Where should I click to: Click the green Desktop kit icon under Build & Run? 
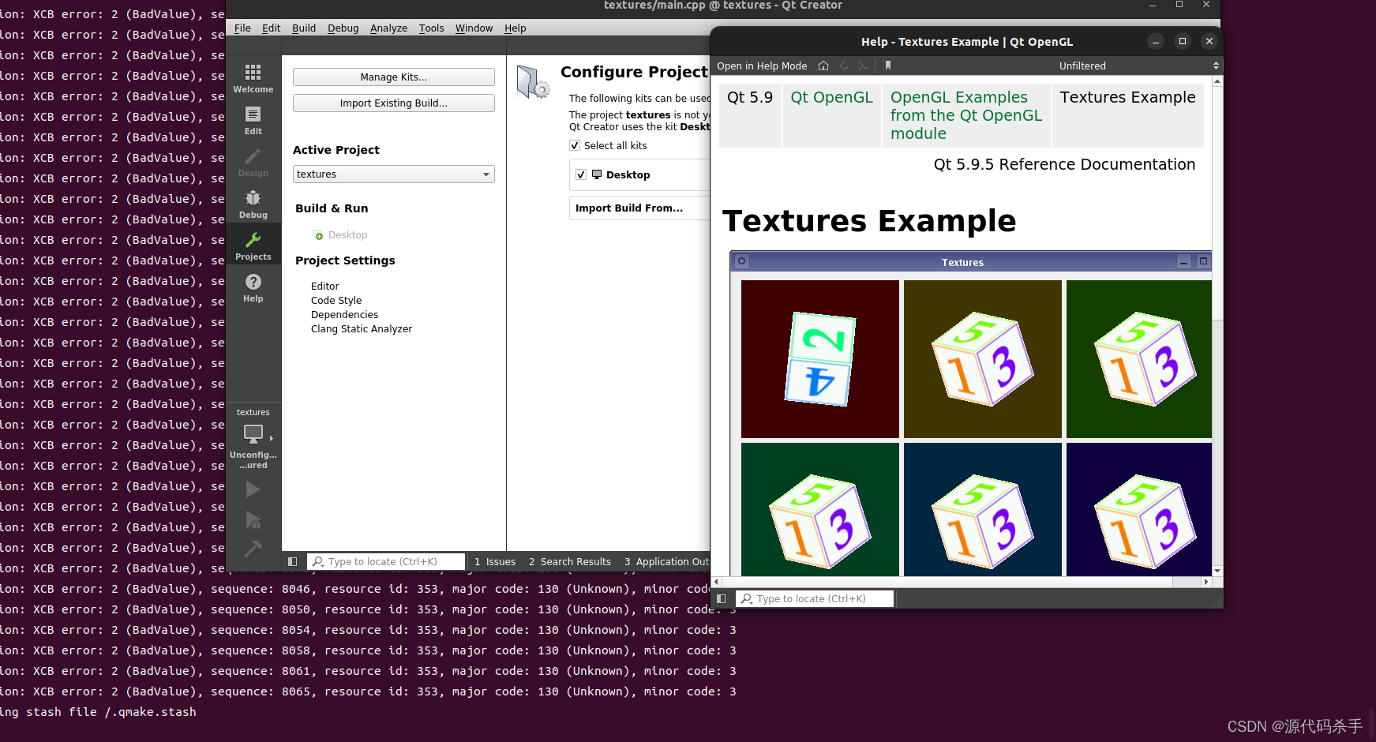point(319,235)
